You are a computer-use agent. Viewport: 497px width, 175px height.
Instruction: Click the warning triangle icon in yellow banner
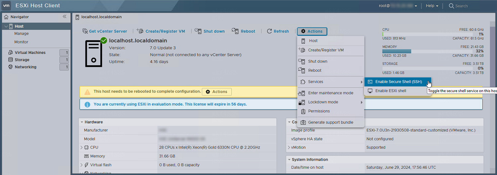click(x=87, y=92)
